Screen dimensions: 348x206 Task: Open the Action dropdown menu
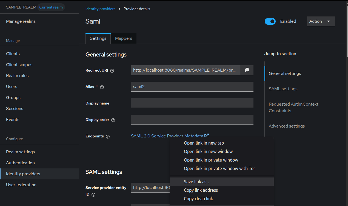click(321, 21)
